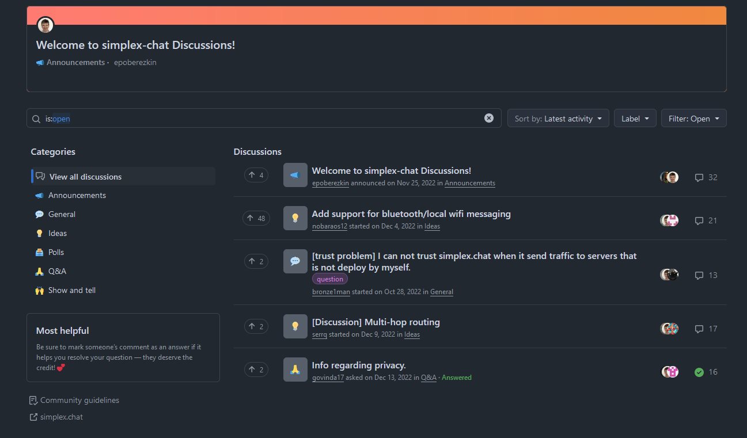The width and height of the screenshot is (747, 438).
Task: Click the Q&A category link under the privacy discussion
Action: [x=429, y=378]
